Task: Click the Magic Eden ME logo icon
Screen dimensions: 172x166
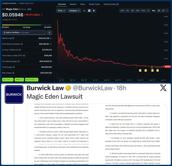Action: point(4,9)
